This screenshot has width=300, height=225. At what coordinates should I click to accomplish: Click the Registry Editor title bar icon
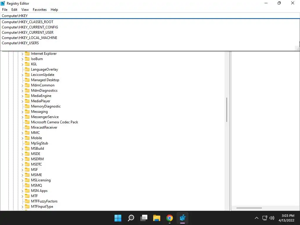point(3,3)
